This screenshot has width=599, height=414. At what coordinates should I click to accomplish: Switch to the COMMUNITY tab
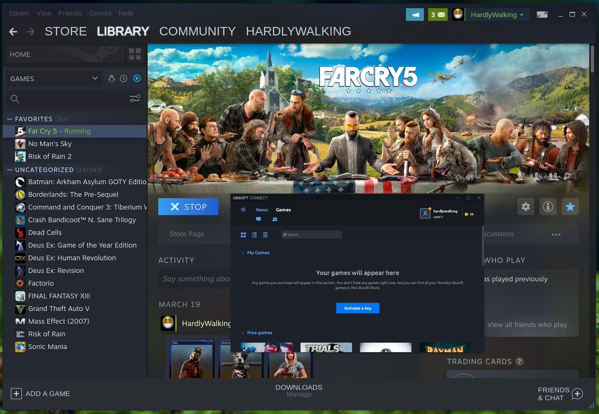(197, 31)
